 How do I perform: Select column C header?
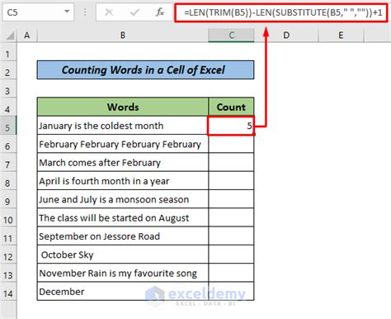[x=231, y=36]
